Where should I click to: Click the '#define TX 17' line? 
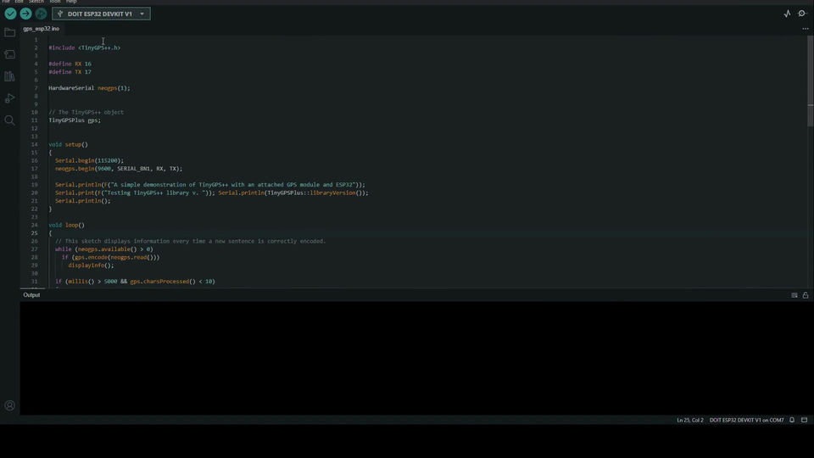tap(70, 72)
